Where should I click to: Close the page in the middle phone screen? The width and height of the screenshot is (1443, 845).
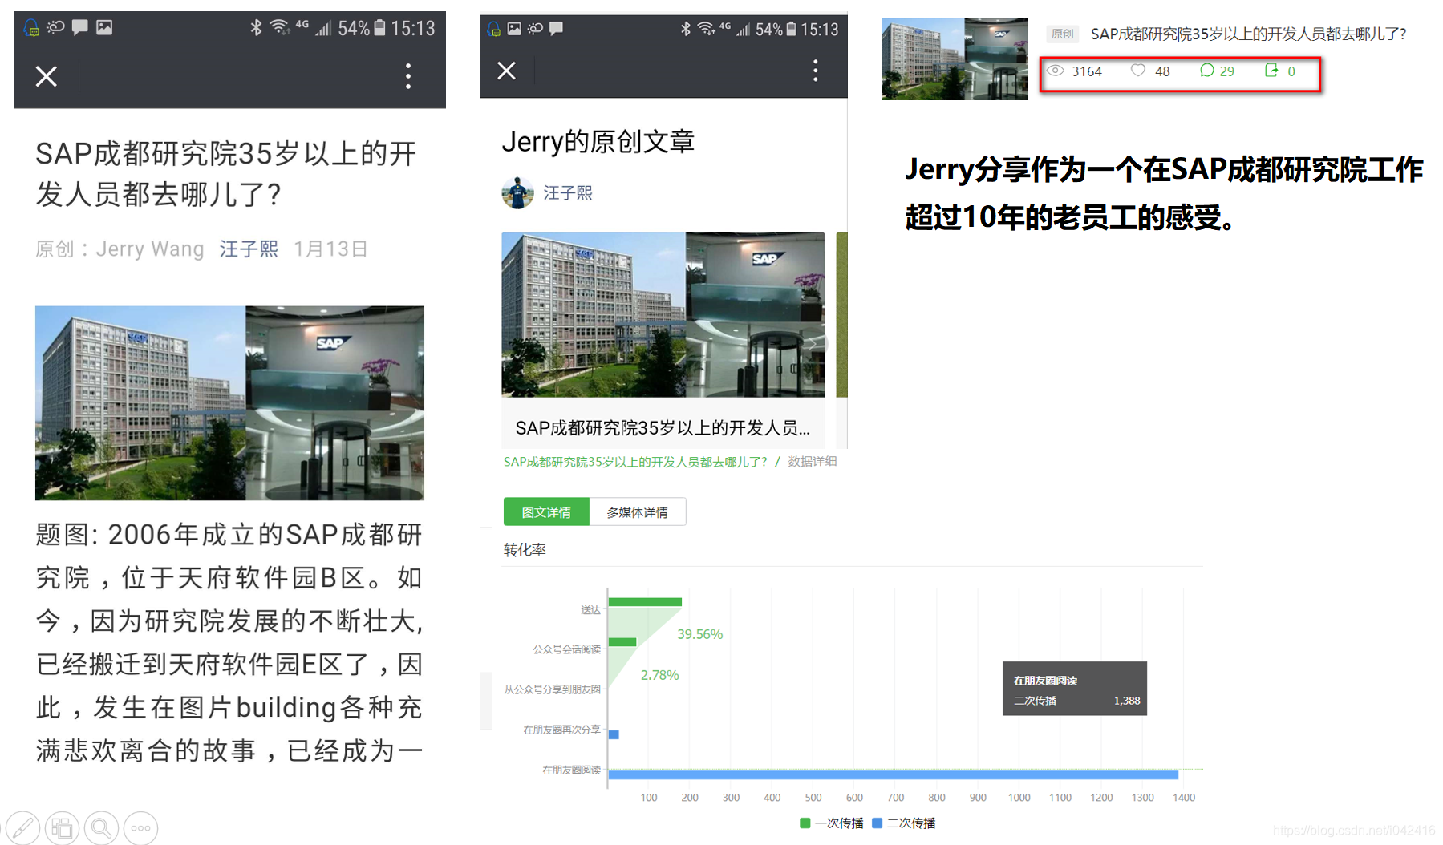tap(506, 71)
